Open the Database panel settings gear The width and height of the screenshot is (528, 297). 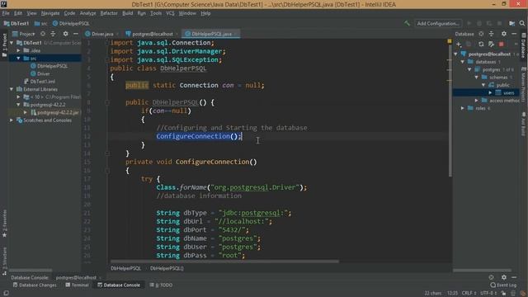pyautogui.click(x=504, y=34)
